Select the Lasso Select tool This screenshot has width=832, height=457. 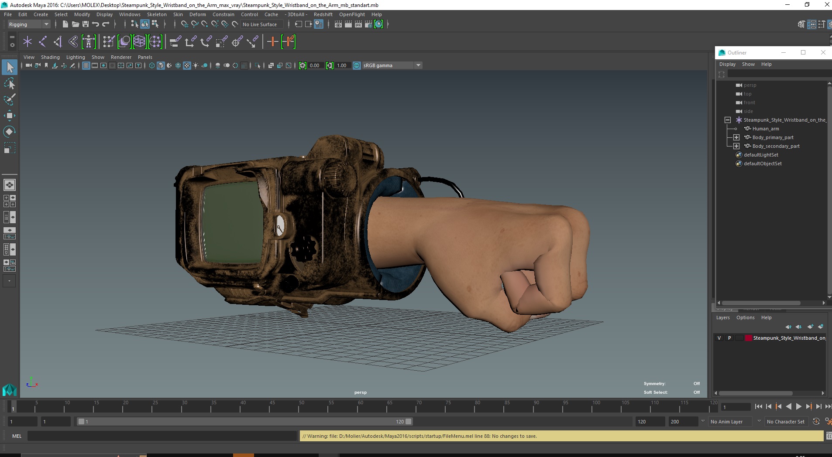tap(10, 84)
